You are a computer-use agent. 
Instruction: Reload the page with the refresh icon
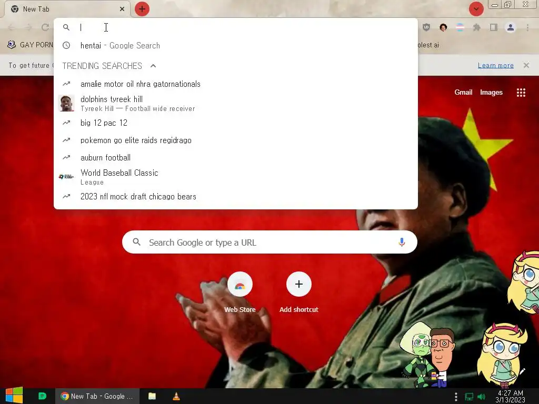(x=45, y=27)
